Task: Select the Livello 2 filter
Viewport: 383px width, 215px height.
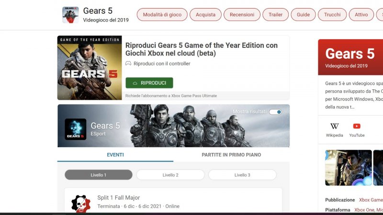Action: pos(170,175)
